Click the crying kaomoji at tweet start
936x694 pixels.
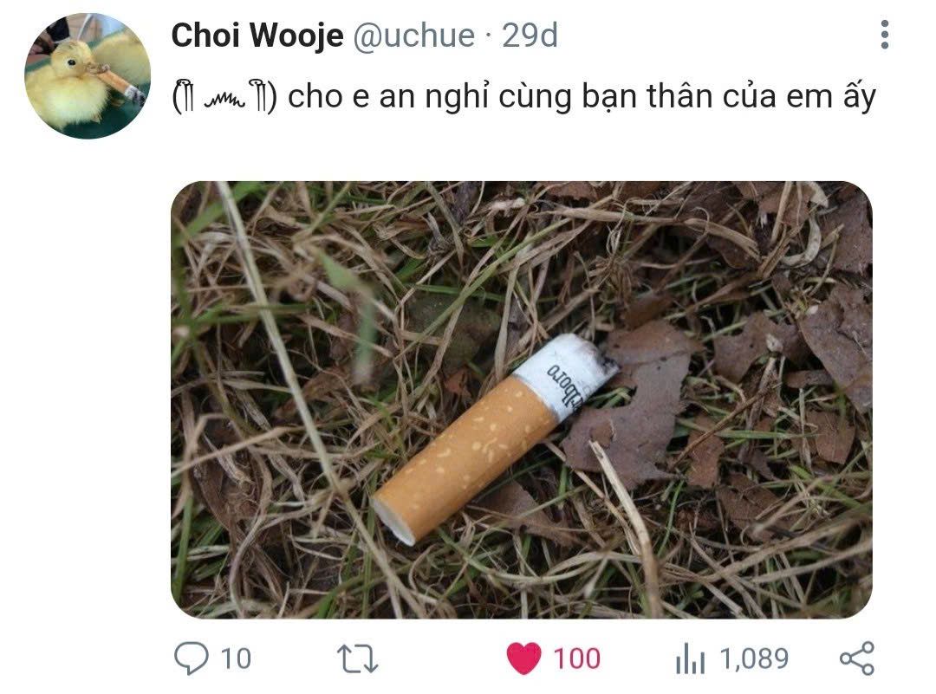click(224, 97)
